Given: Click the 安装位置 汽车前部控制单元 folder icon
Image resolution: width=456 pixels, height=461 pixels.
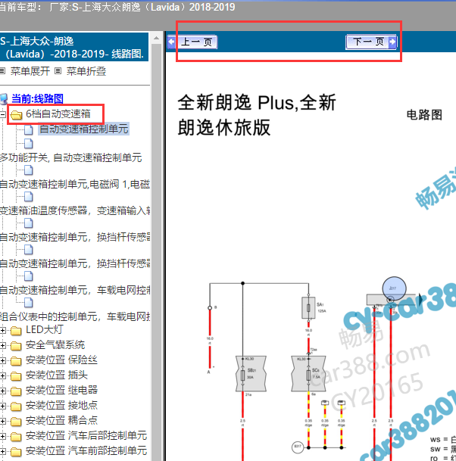Looking at the screenshot, I should pos(16,452).
